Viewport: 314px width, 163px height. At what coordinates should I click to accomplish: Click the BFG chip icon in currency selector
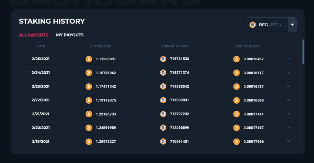253,25
